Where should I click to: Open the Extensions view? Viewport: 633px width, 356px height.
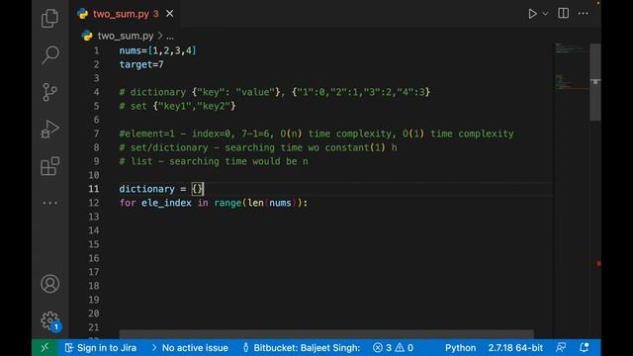coord(49,166)
